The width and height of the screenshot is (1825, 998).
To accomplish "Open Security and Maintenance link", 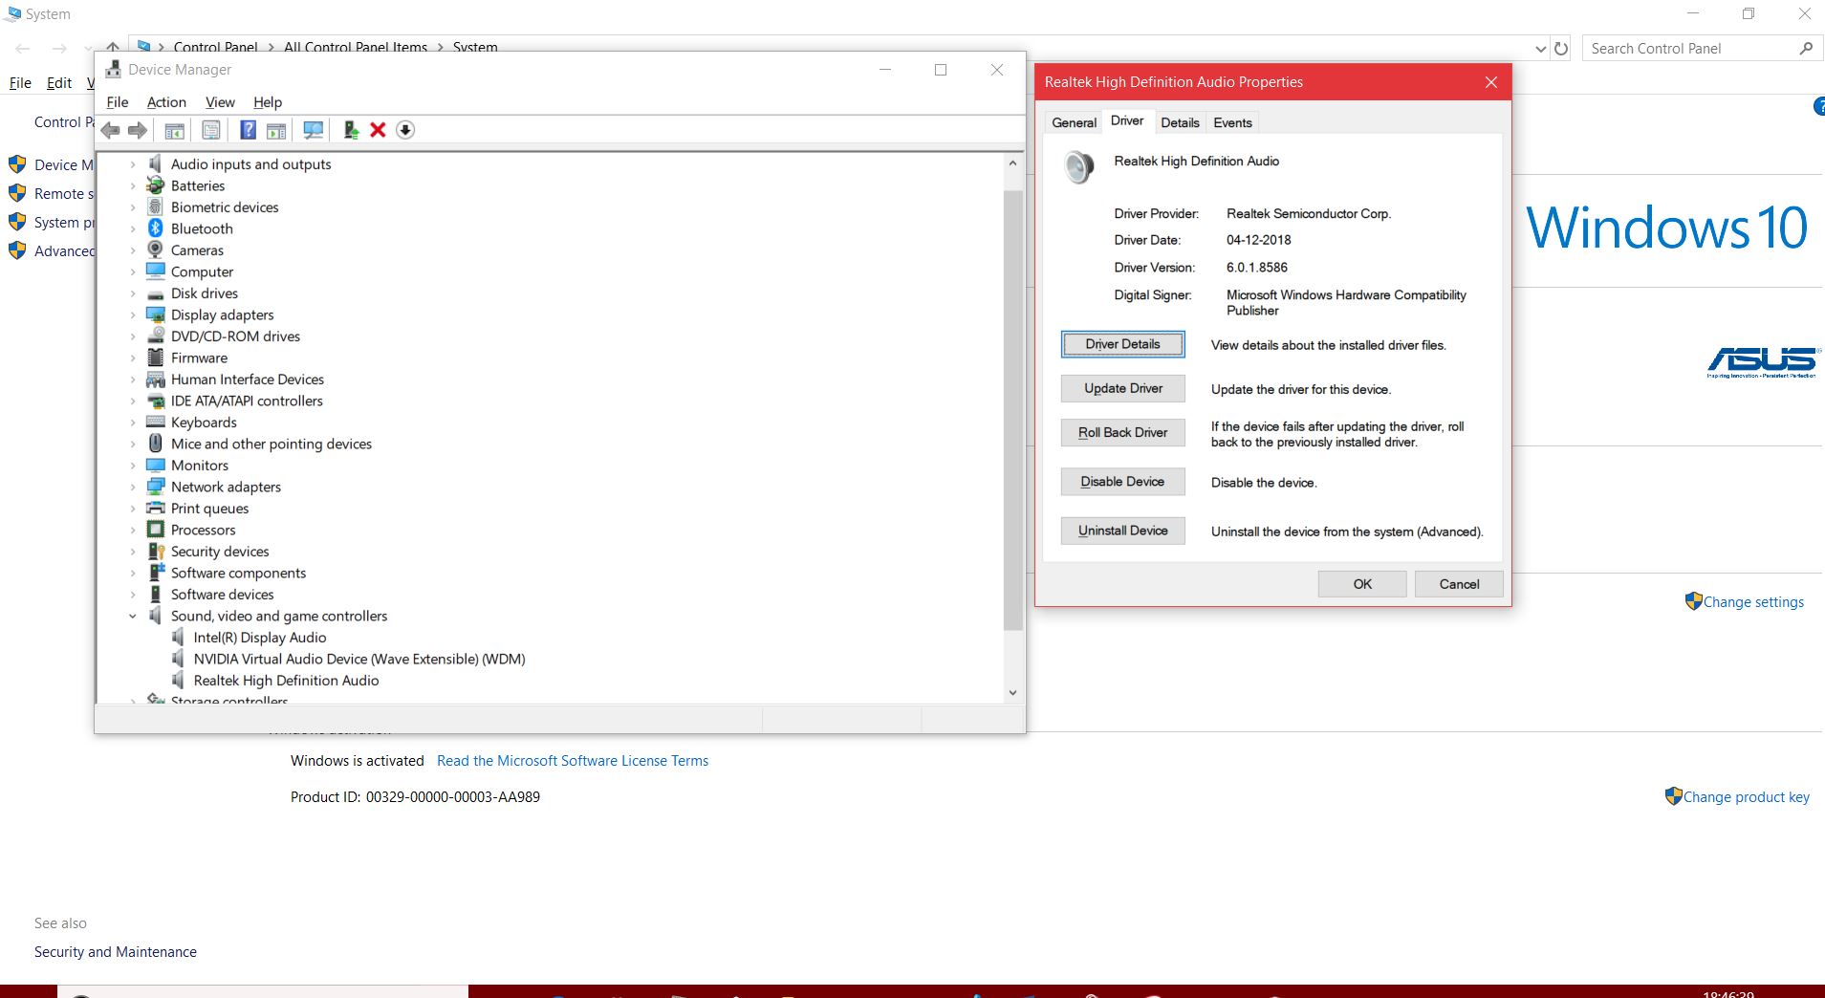I will 116,952.
